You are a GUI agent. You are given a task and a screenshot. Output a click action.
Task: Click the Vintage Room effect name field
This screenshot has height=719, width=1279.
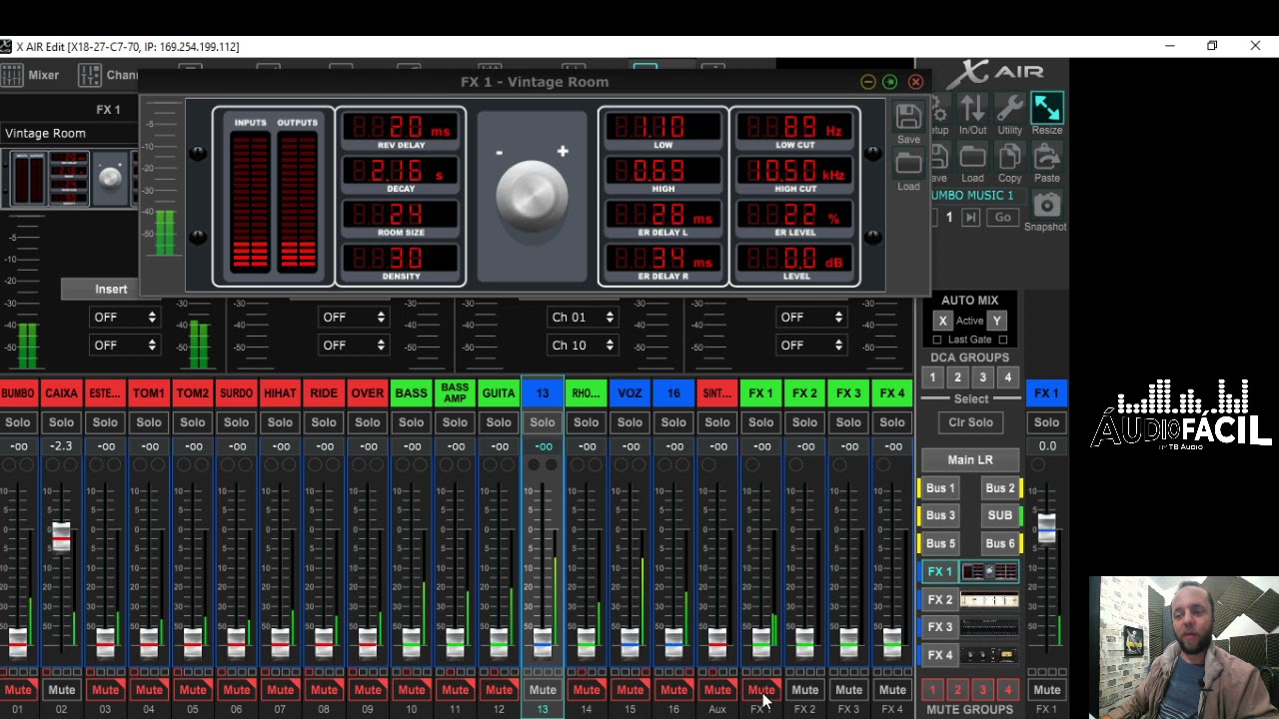tap(68, 133)
